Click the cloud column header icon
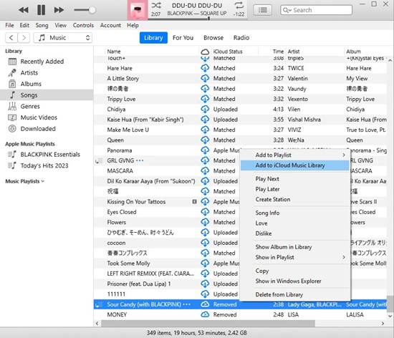The width and height of the screenshot is (394, 338). click(205, 52)
